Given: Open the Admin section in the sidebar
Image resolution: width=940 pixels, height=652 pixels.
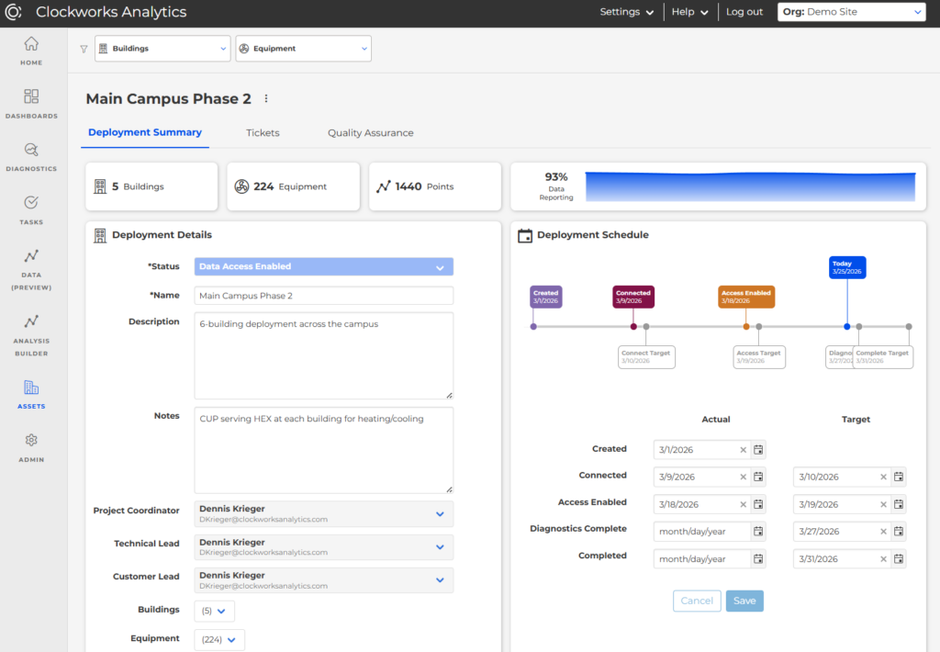Looking at the screenshot, I should click(31, 442).
